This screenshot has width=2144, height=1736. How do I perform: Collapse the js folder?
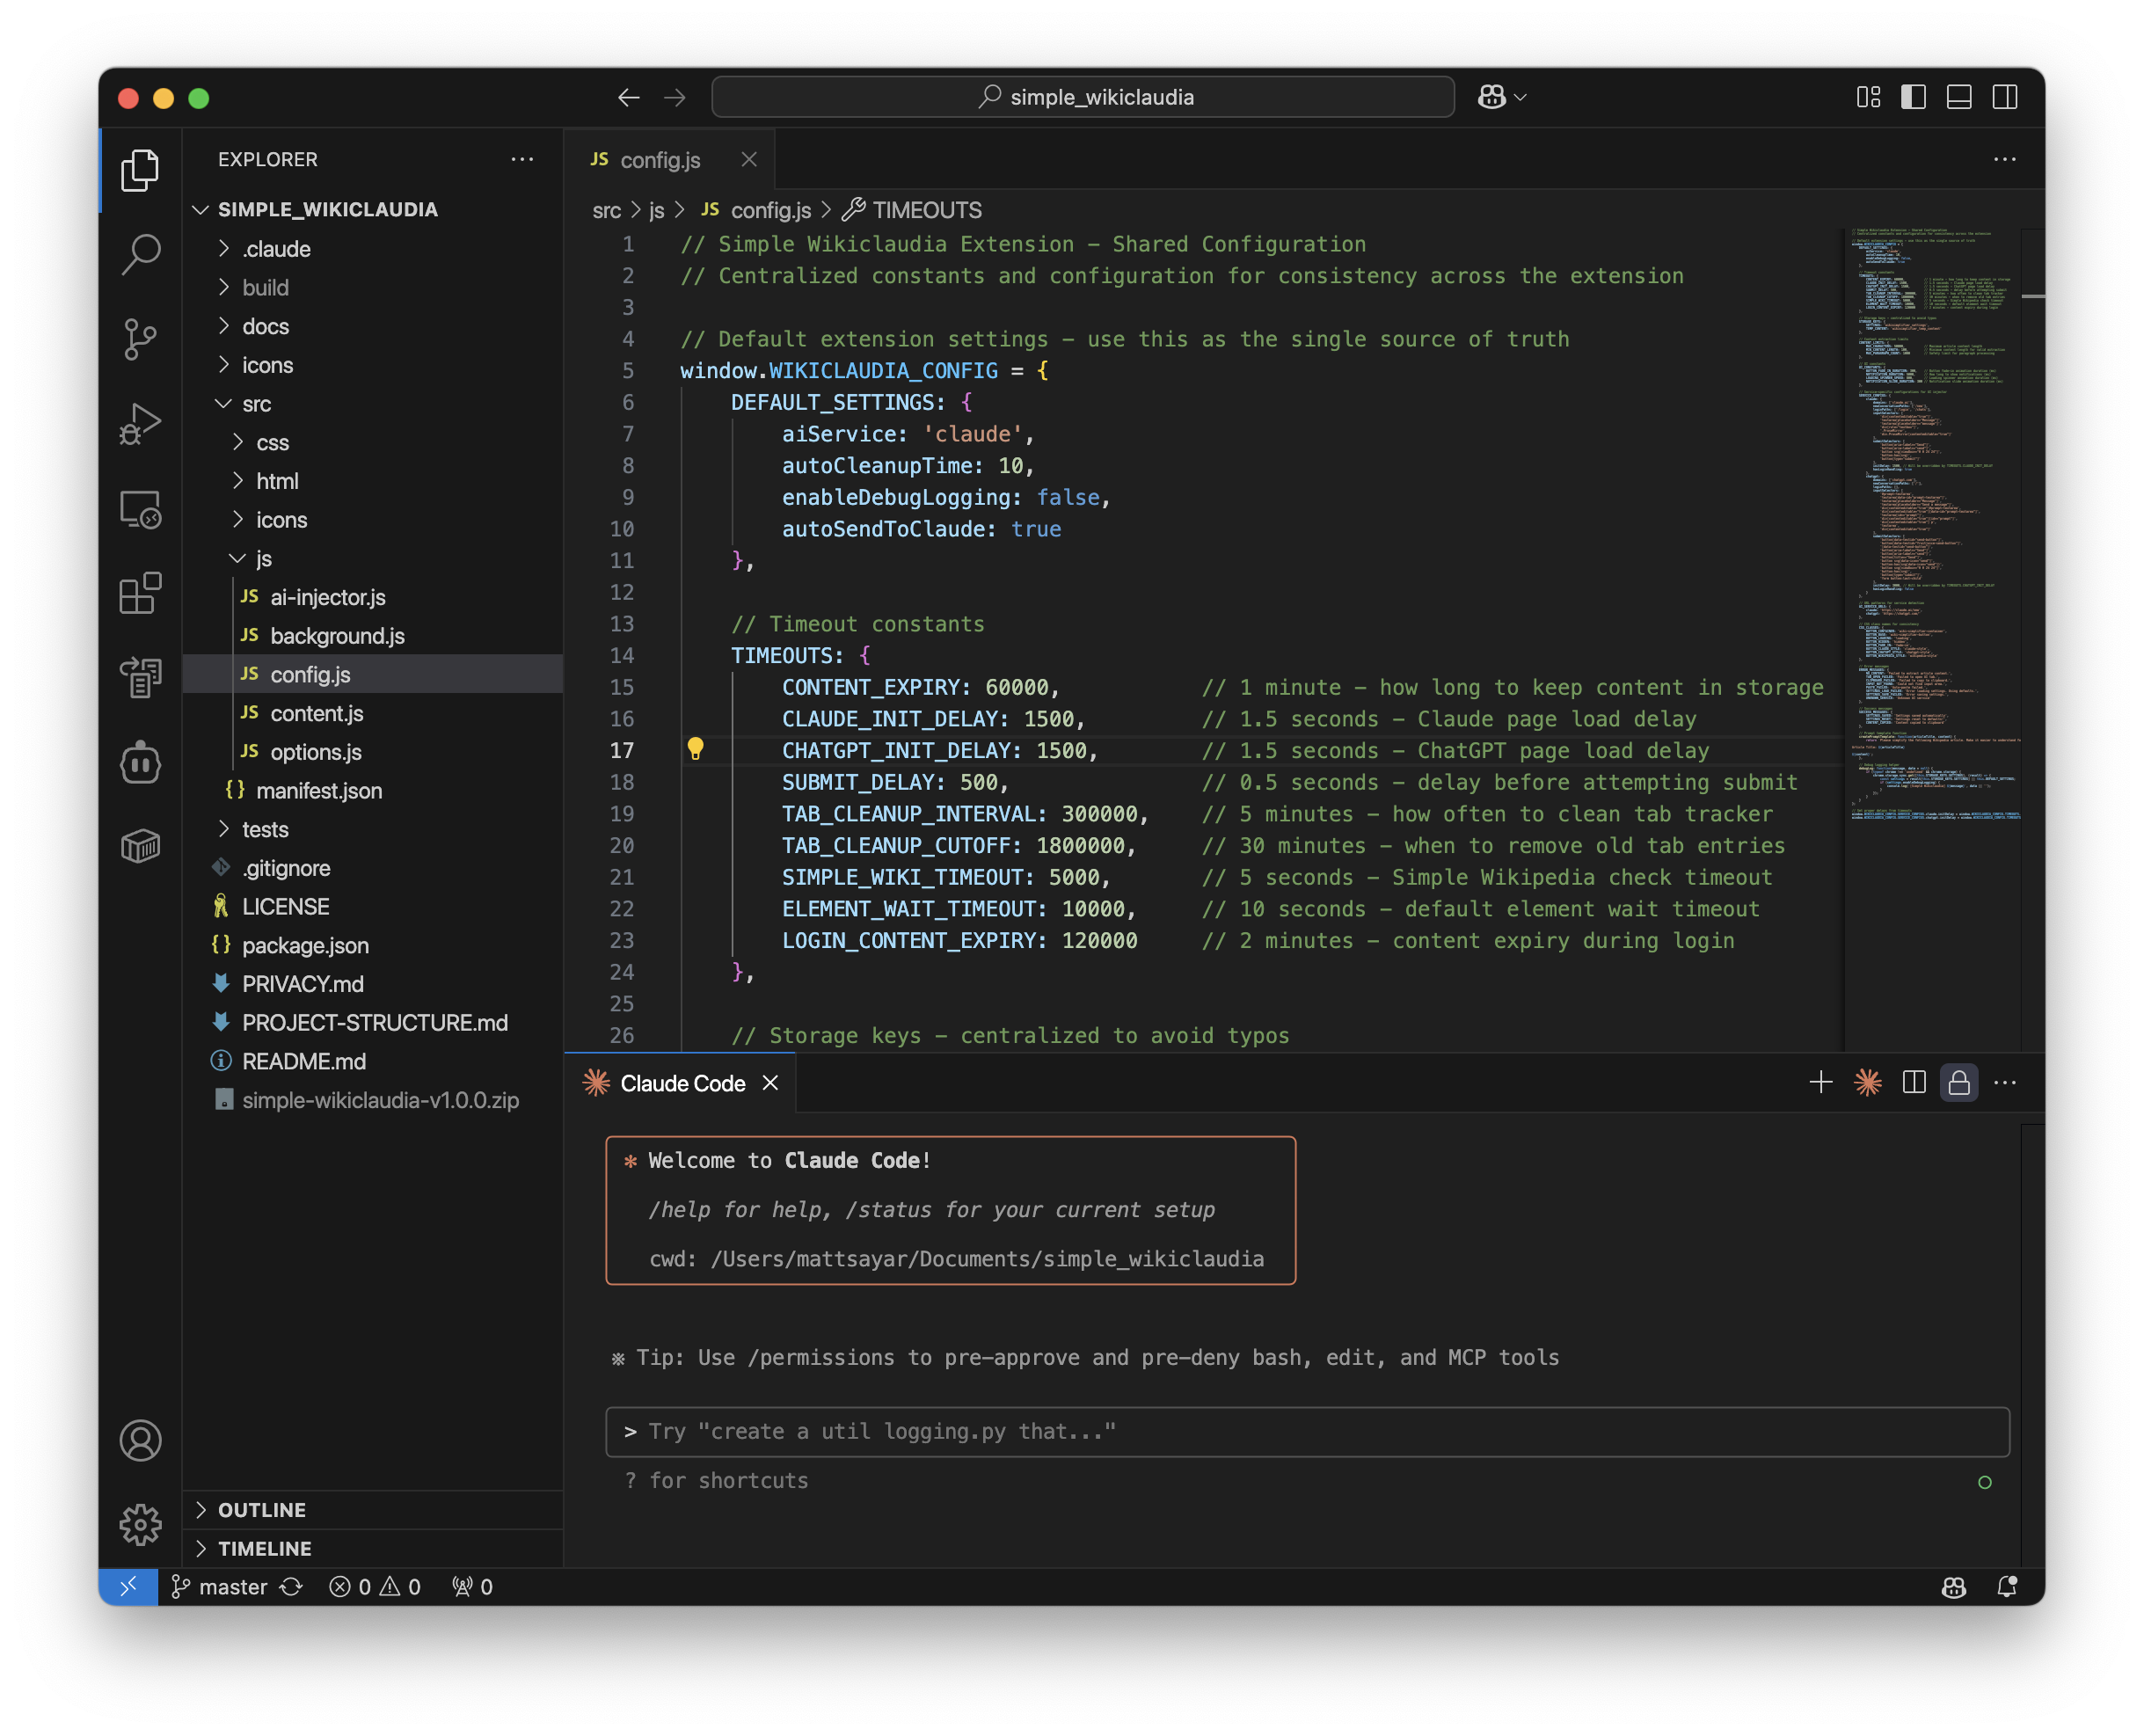point(373,559)
